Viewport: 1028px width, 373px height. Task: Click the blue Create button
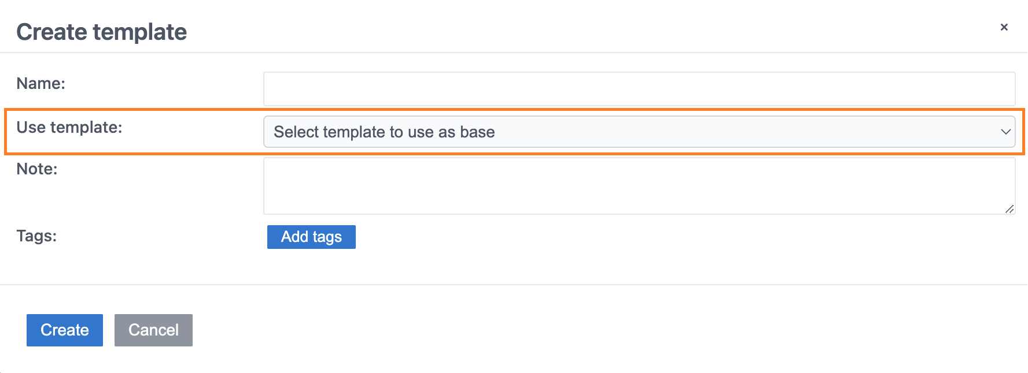[65, 330]
